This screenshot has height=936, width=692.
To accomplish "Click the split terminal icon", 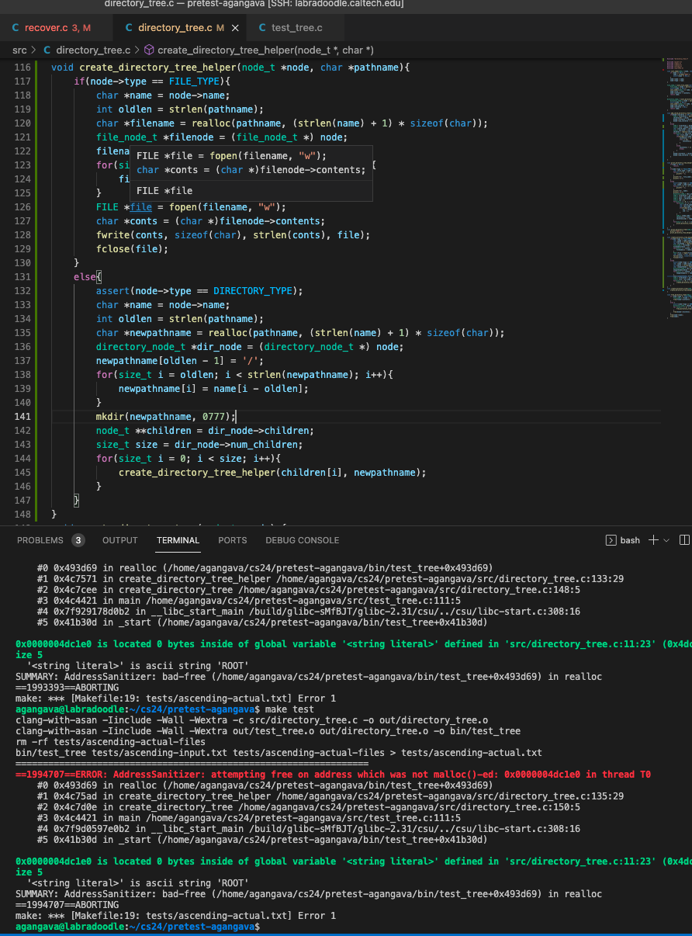I will point(684,540).
